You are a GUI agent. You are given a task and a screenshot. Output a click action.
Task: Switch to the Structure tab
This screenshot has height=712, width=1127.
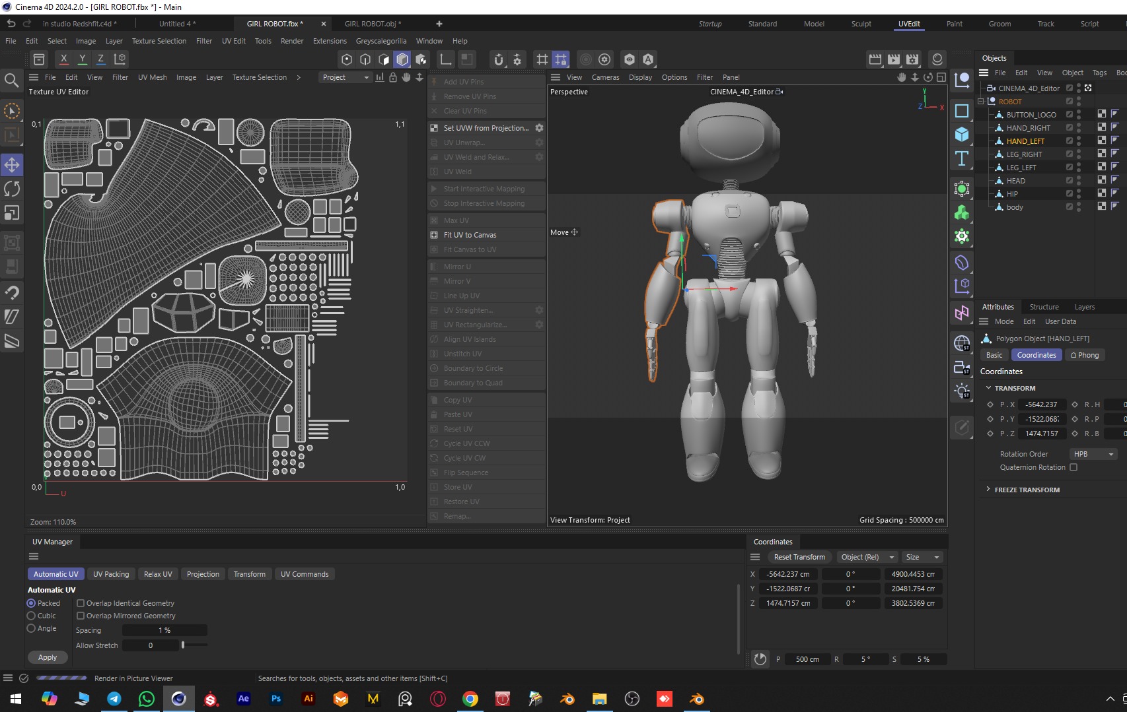1044,307
